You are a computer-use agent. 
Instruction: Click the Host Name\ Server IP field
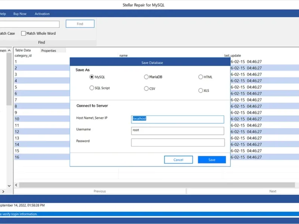point(178,119)
